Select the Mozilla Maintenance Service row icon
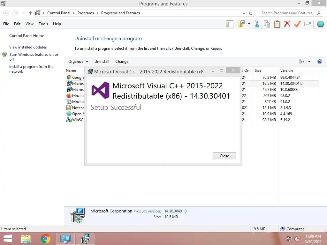 point(69,102)
